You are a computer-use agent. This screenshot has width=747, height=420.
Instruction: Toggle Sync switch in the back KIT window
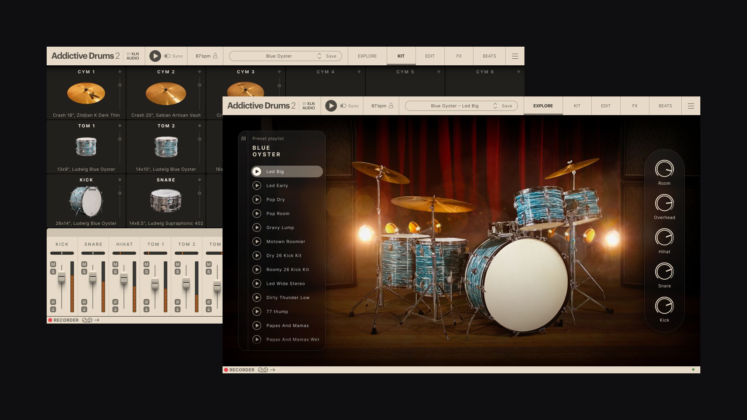tap(167, 56)
